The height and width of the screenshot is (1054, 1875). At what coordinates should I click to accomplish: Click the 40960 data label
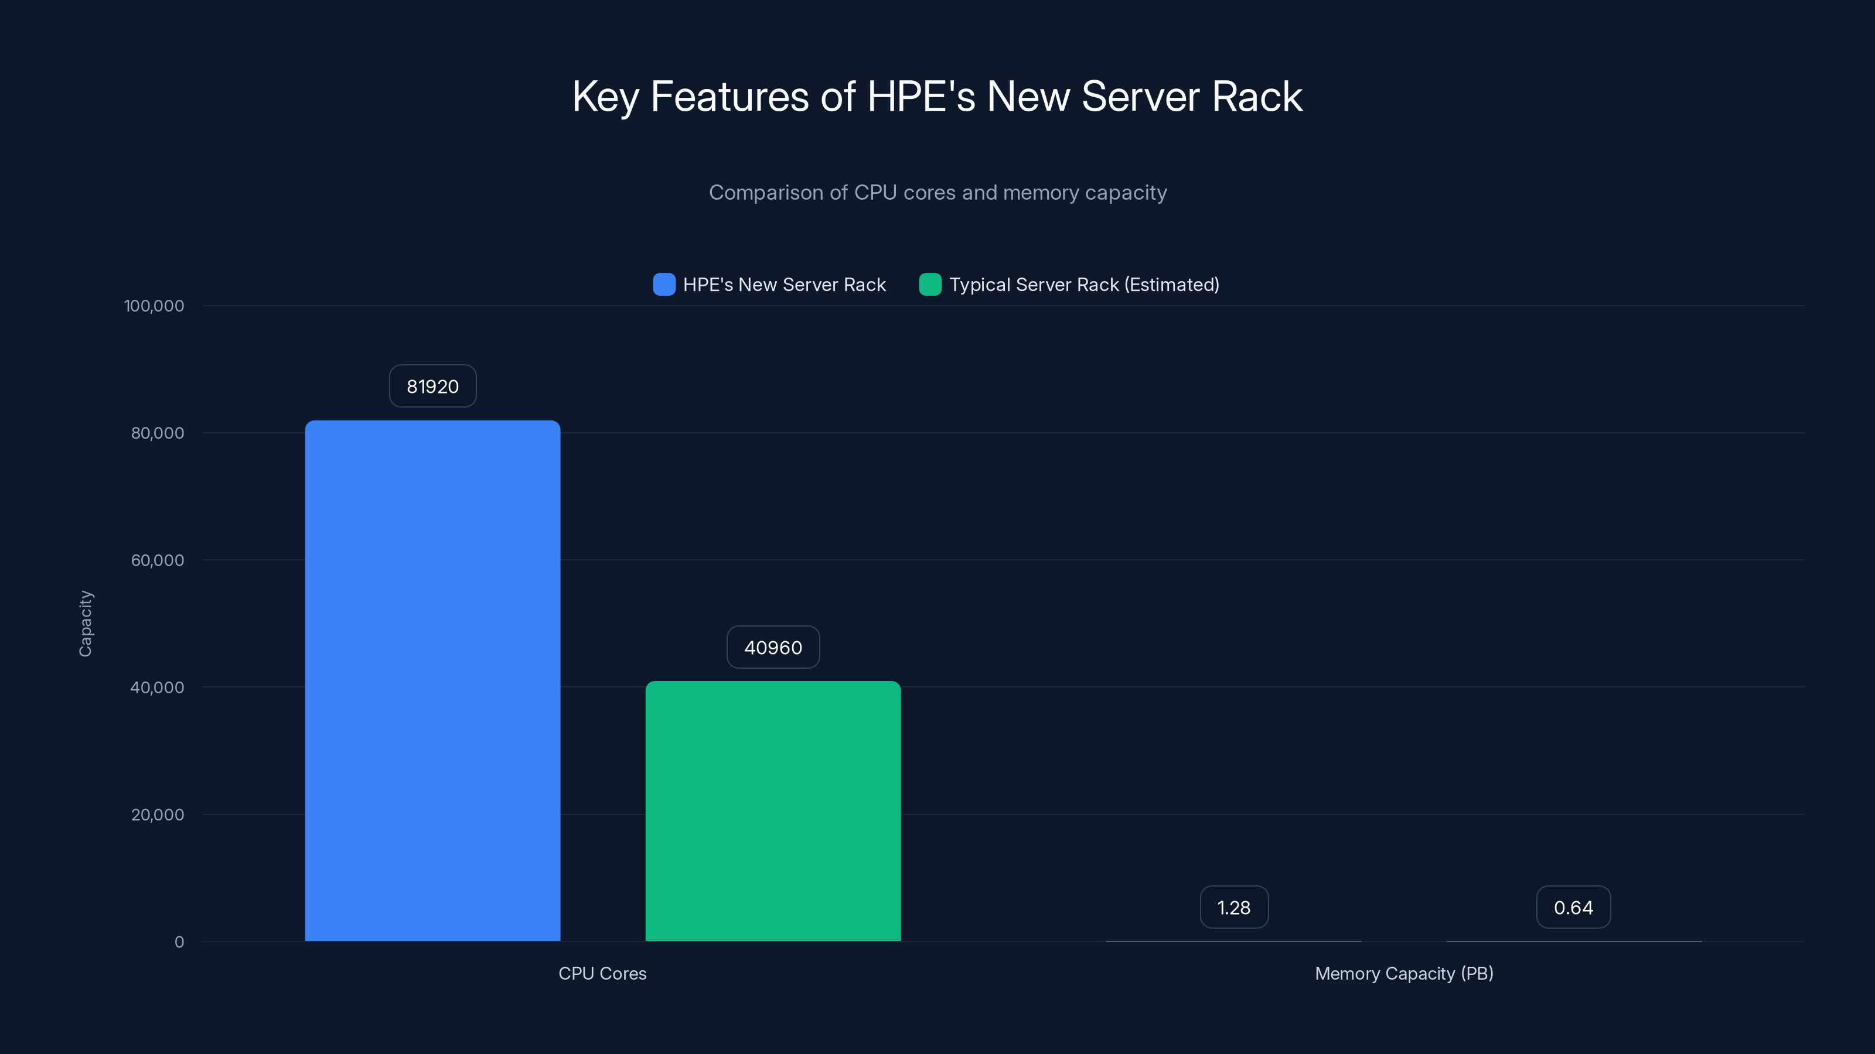click(x=773, y=648)
